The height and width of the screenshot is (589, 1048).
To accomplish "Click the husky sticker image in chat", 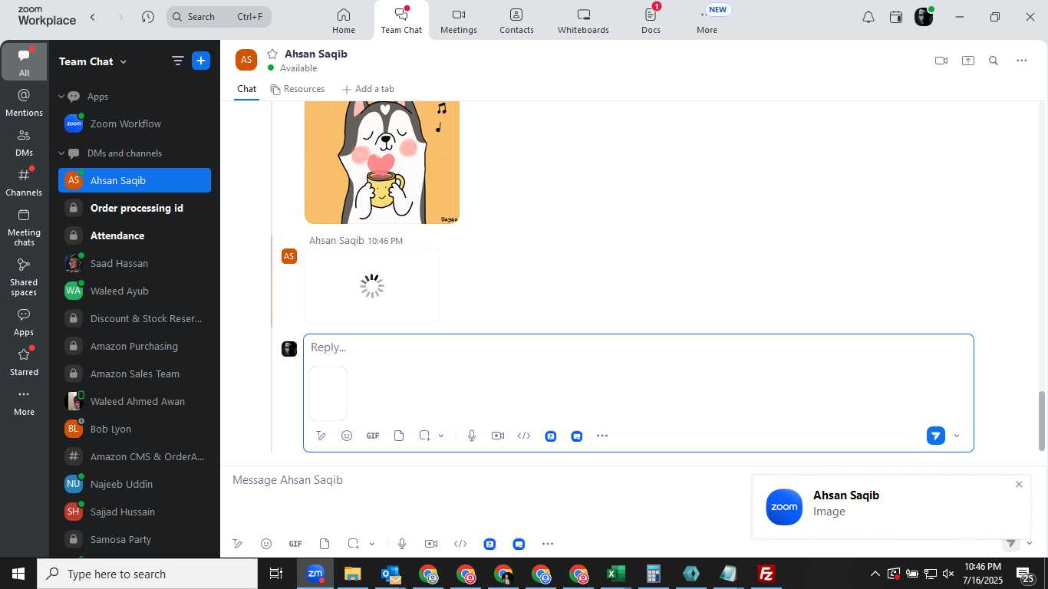I will (x=382, y=162).
